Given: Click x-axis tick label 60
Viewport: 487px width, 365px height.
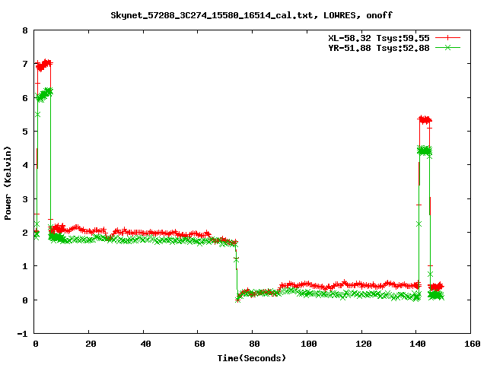Looking at the screenshot, I should (199, 344).
